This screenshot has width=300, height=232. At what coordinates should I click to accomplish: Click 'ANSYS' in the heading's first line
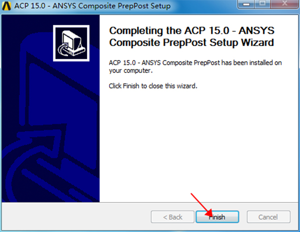256,30
